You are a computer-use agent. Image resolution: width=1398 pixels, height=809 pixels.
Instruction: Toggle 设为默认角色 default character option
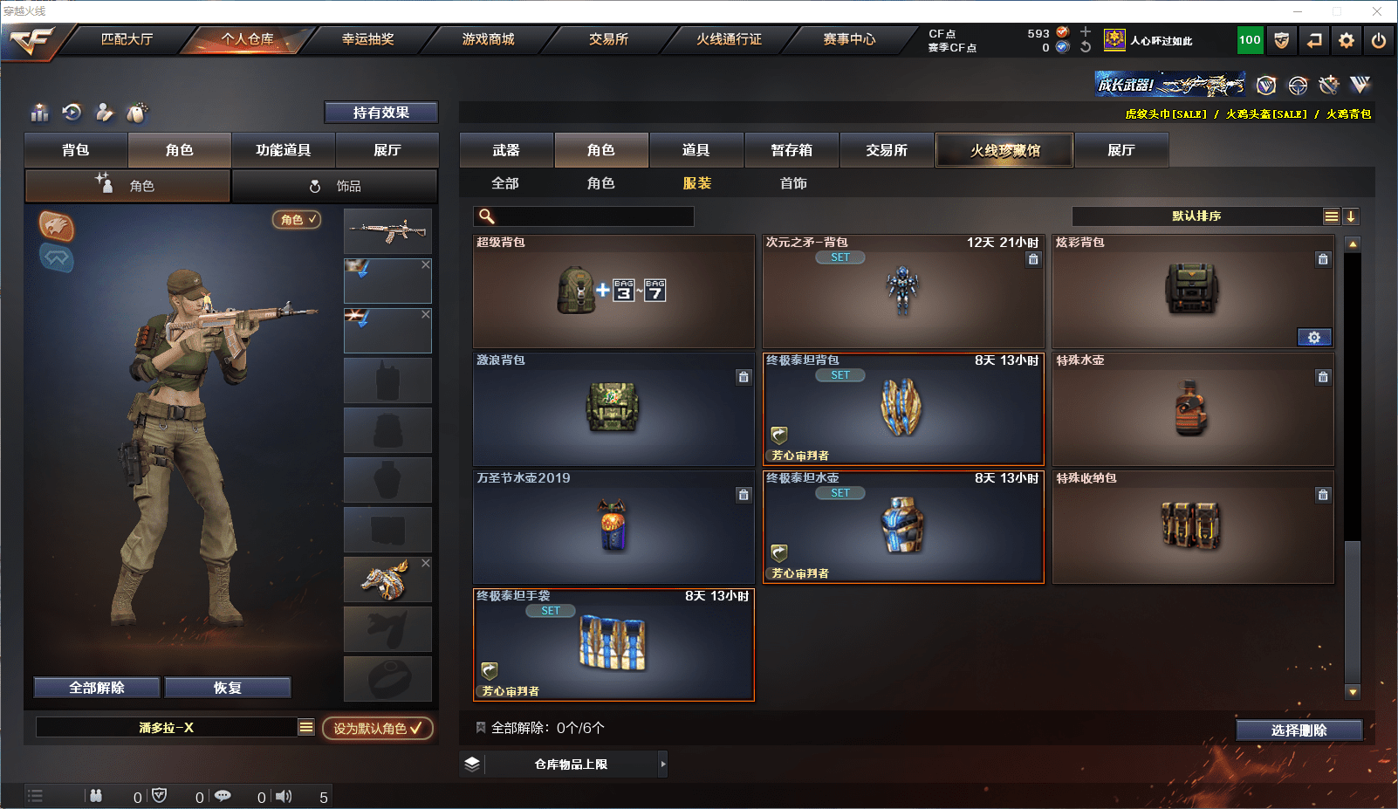[378, 728]
